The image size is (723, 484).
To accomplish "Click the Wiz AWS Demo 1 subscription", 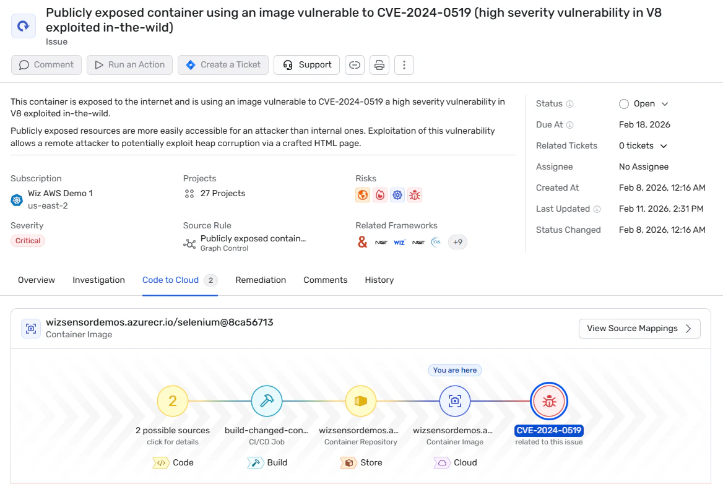I will (x=61, y=194).
